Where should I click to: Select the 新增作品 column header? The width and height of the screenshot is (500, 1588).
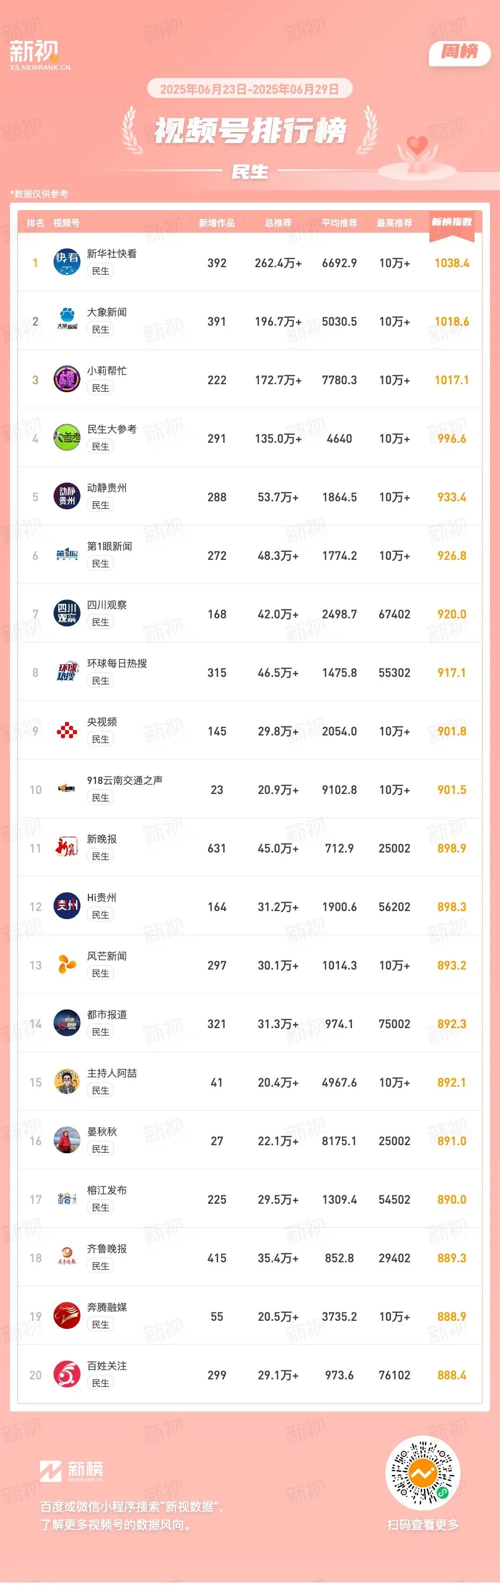(x=216, y=223)
